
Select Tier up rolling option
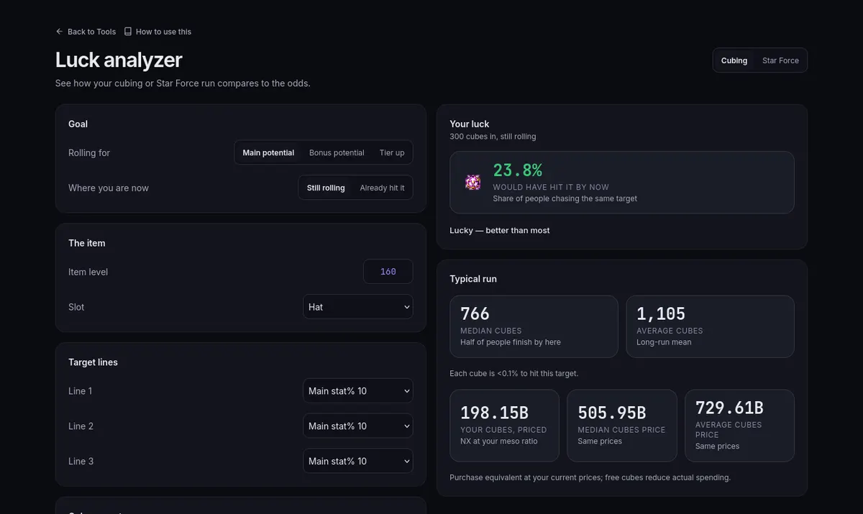[392, 152]
